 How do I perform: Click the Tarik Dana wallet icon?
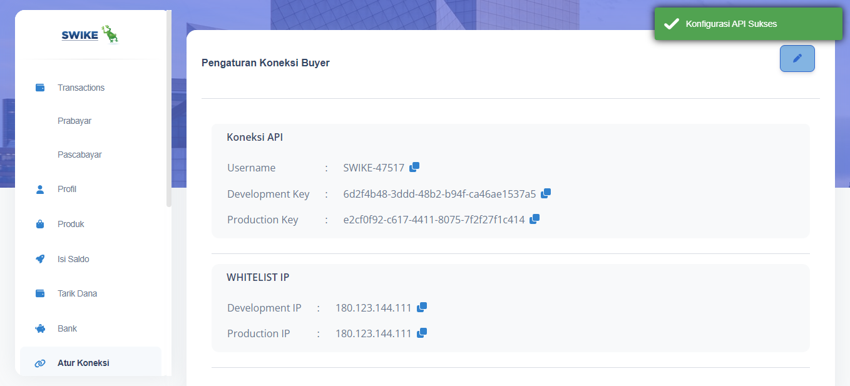point(40,293)
